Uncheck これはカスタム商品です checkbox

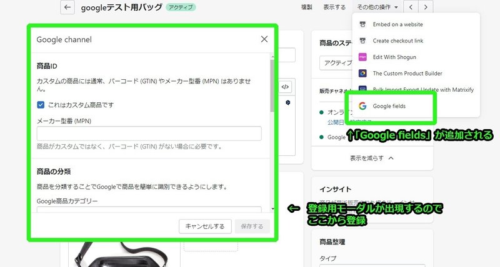pyautogui.click(x=41, y=105)
